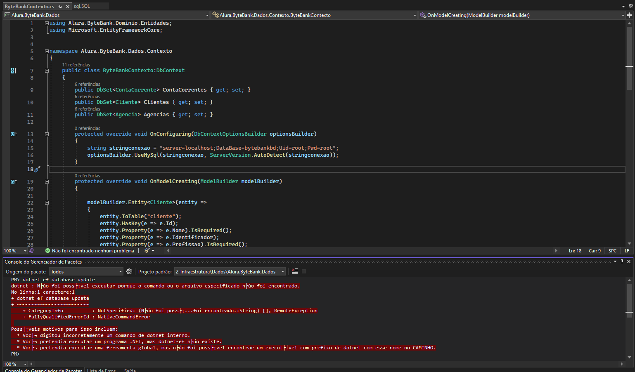Toggle the SPC indentation setting
Image resolution: width=635 pixels, height=372 pixels.
point(612,251)
